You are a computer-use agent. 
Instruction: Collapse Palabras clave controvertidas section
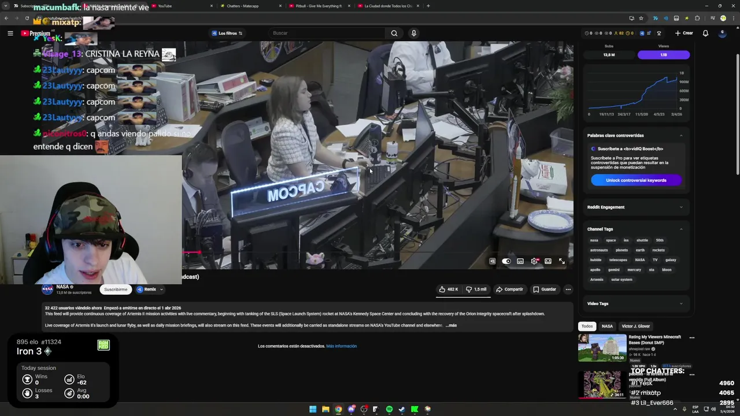681,136
